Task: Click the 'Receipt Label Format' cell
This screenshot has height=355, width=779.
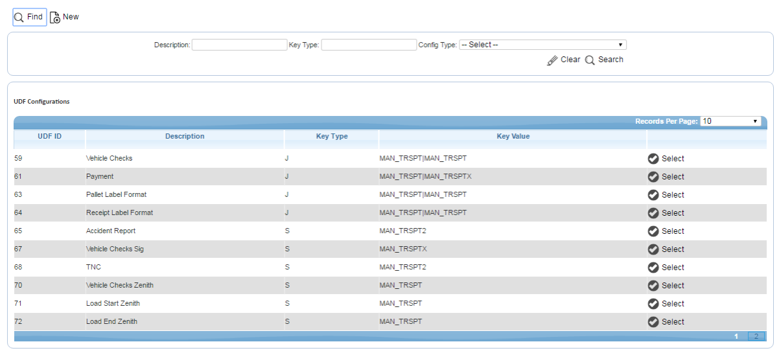Action: (119, 213)
